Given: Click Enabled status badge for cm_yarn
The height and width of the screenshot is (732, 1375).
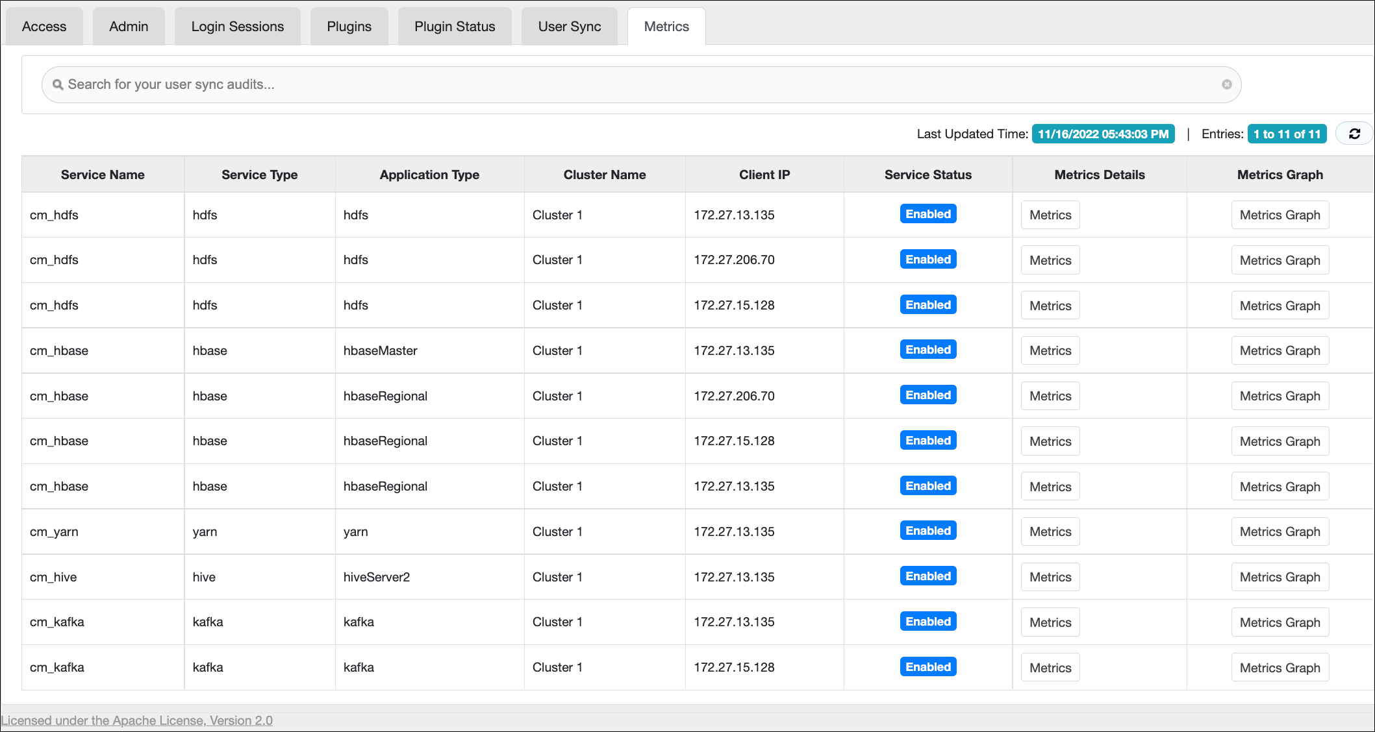Looking at the screenshot, I should 927,531.
